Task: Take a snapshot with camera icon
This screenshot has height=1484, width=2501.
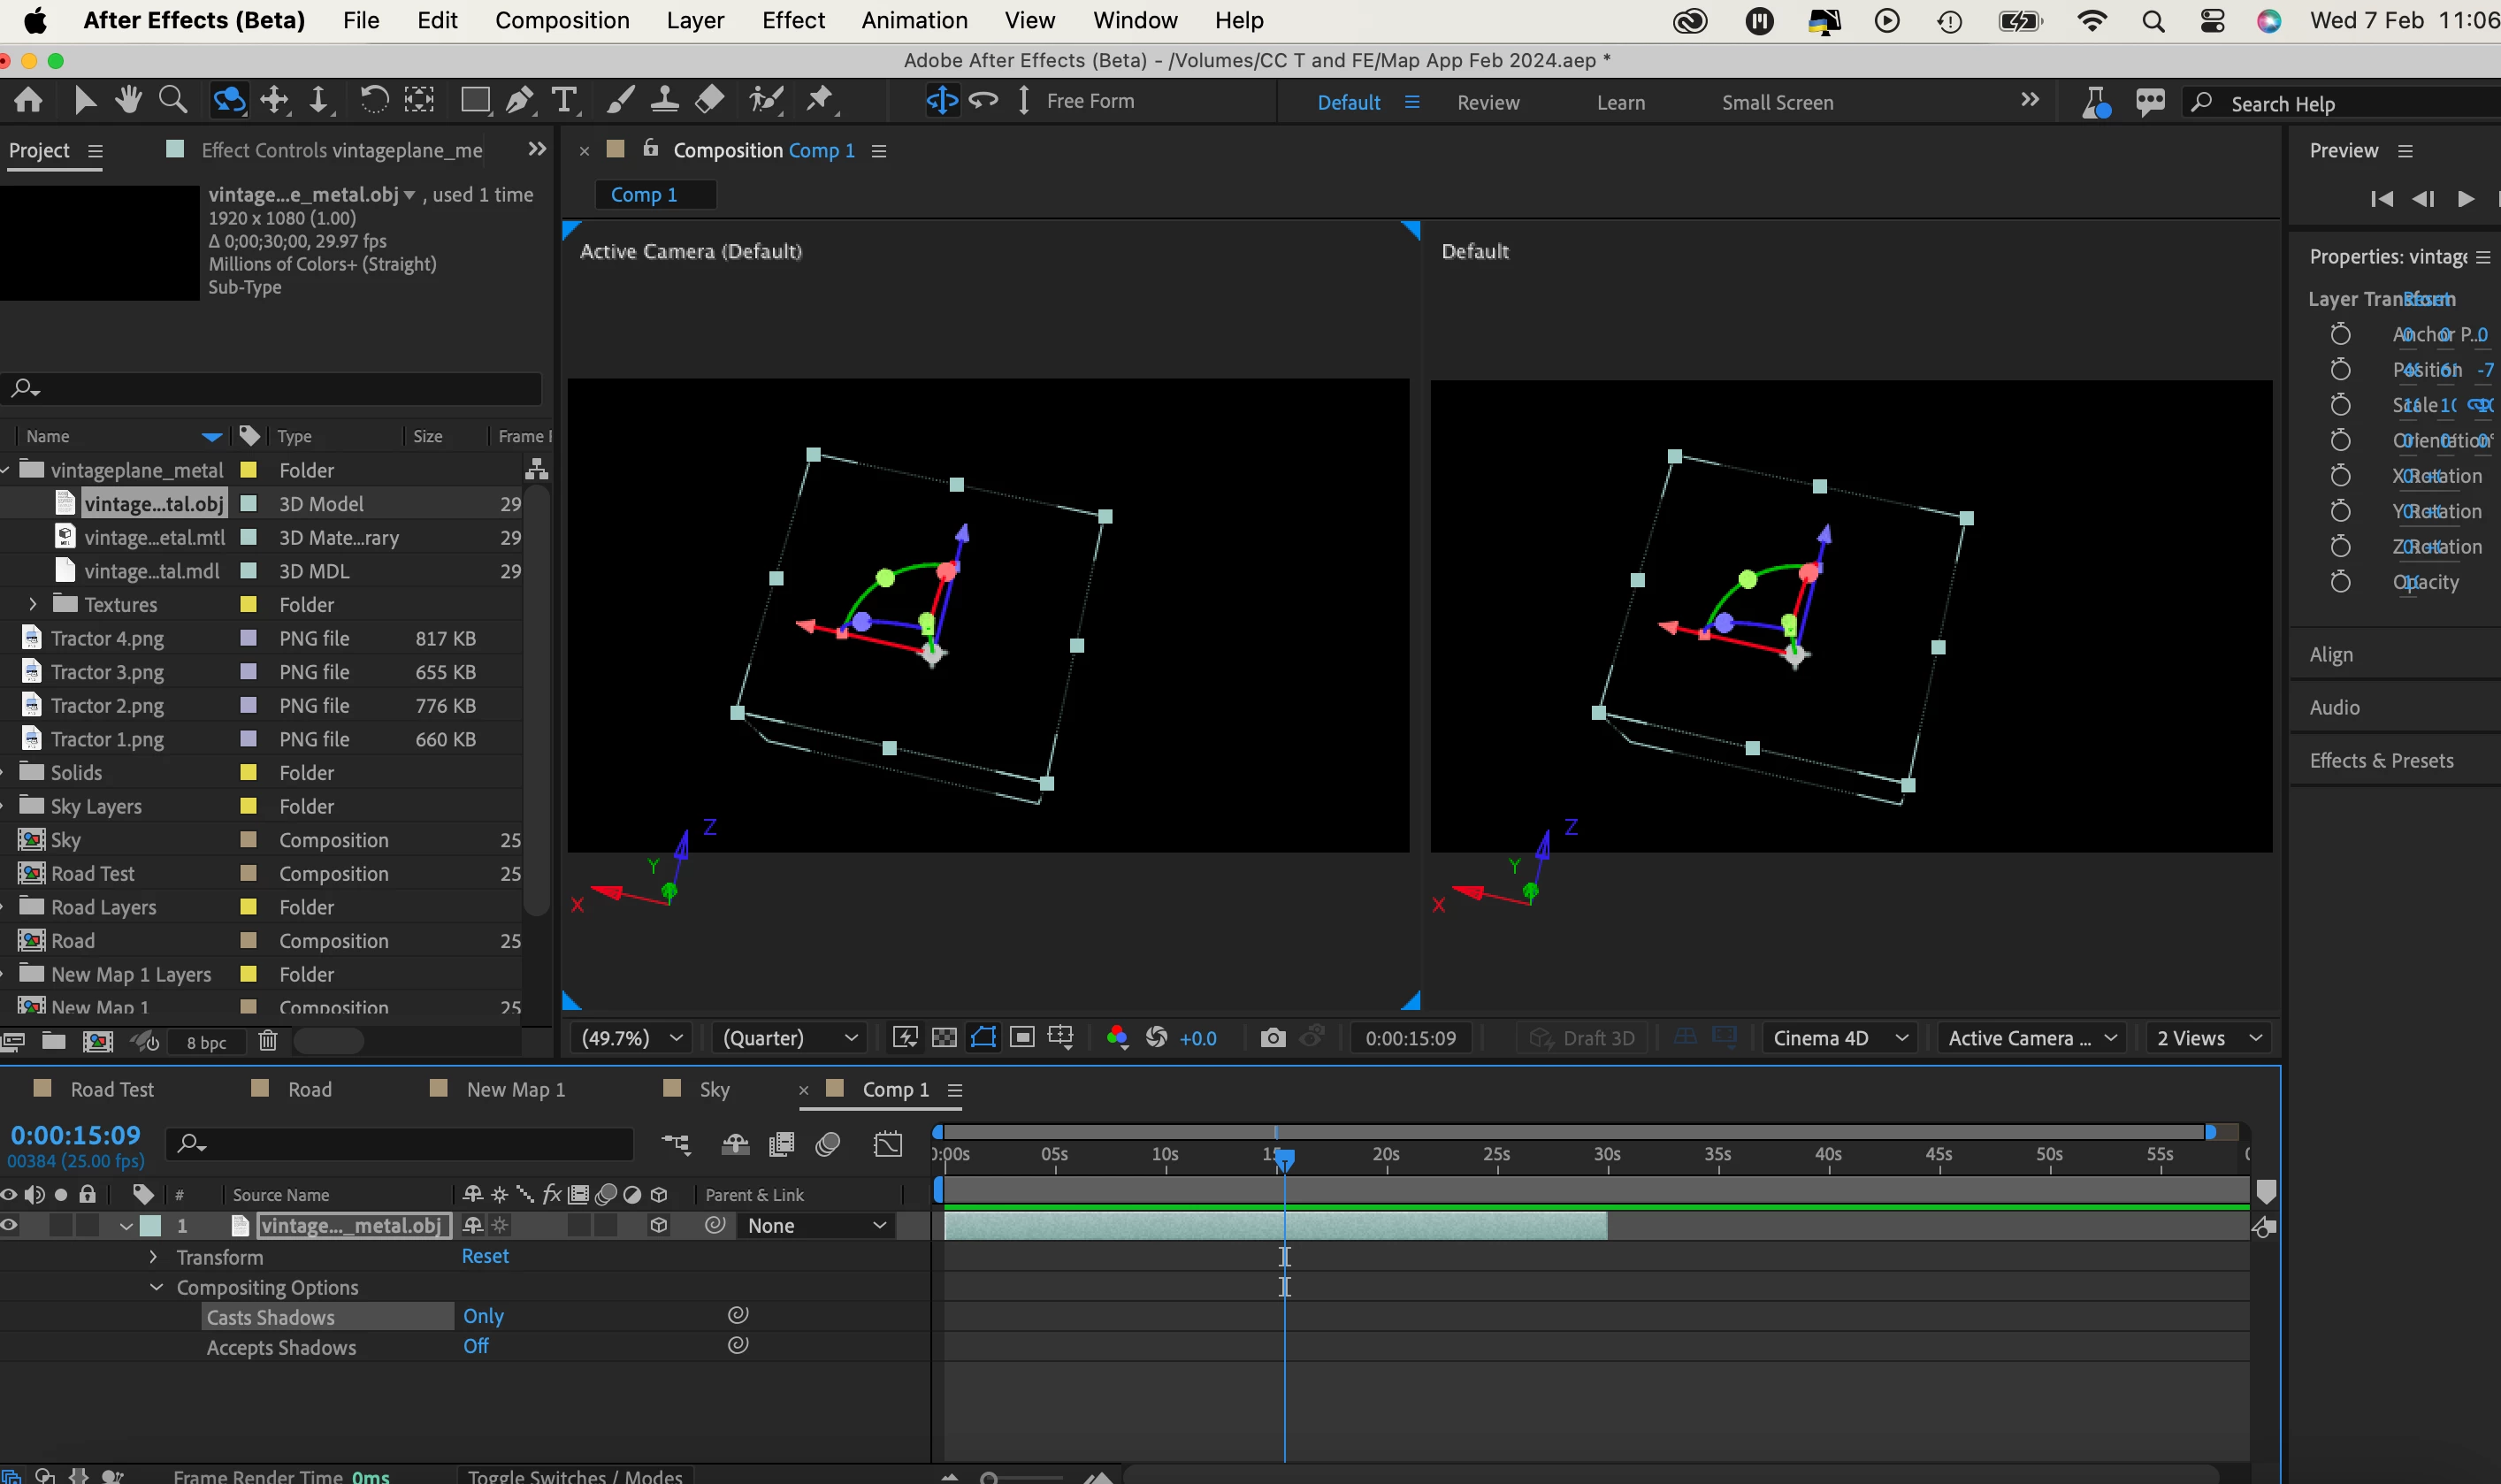Action: 1272,1038
